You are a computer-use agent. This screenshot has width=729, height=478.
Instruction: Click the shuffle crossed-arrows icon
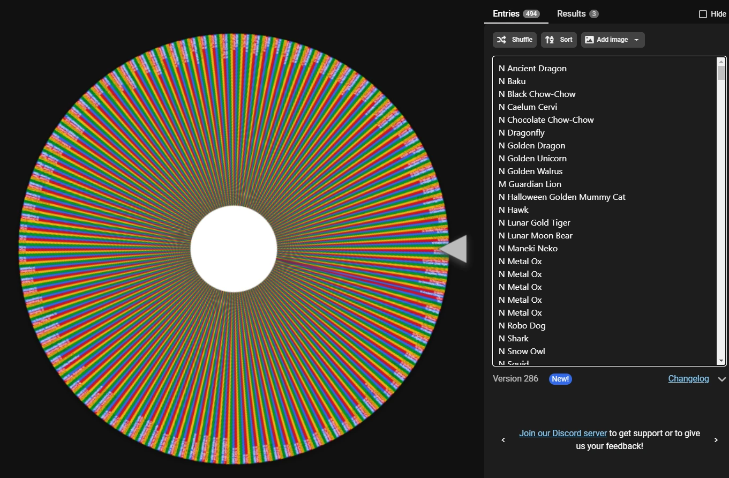(501, 40)
